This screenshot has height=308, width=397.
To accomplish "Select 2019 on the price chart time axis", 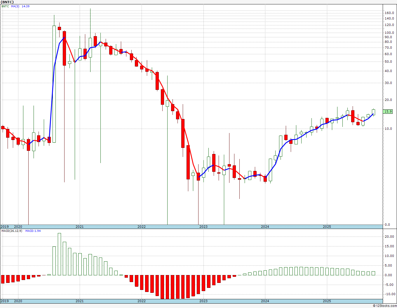I will 4,227.
